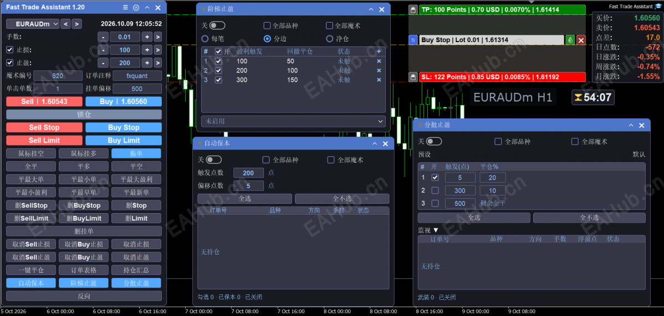Screen dimensions: 664x316
Task: Click Sell | 1.60543 button
Action: pyautogui.click(x=44, y=101)
